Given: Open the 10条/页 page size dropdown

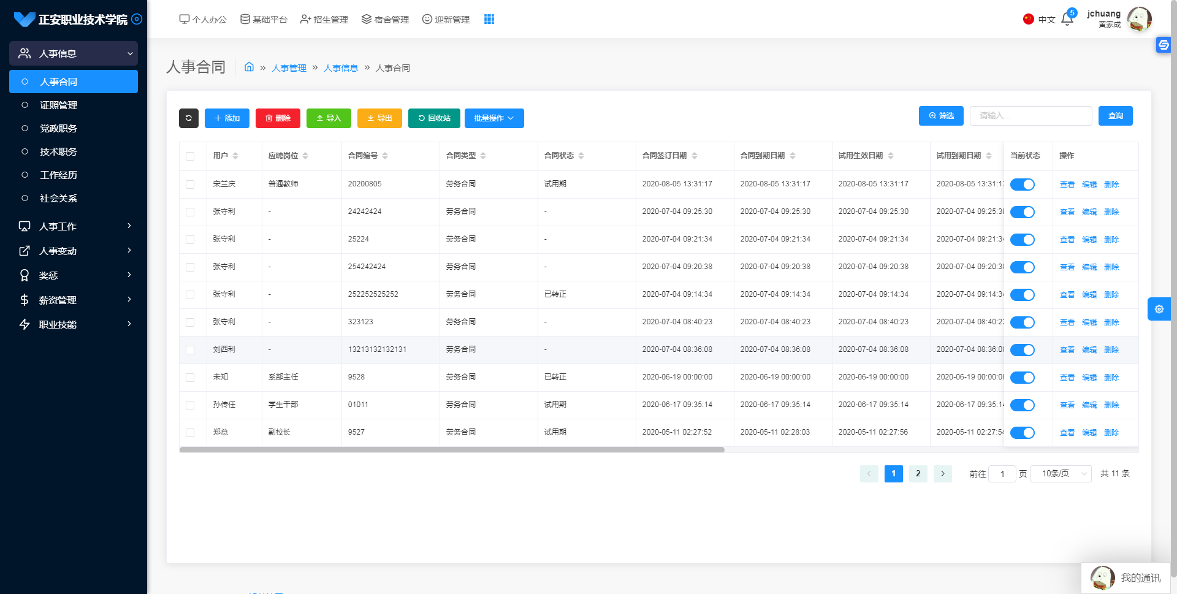Looking at the screenshot, I should point(1061,474).
